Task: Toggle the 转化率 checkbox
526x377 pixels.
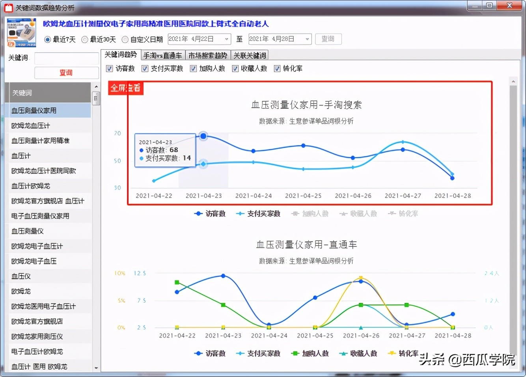Action: [277, 69]
